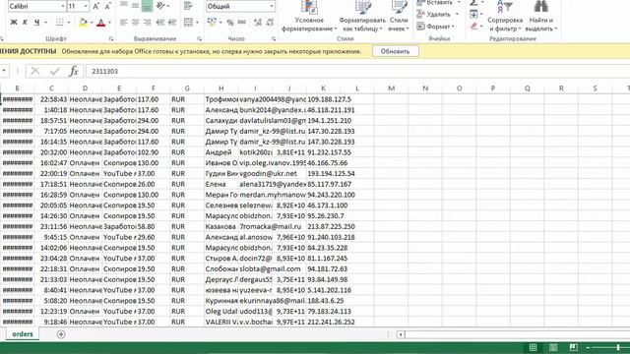Screen dimensions: 630x354
Task: Confirm formula entry with checkmark icon
Action: (55, 71)
